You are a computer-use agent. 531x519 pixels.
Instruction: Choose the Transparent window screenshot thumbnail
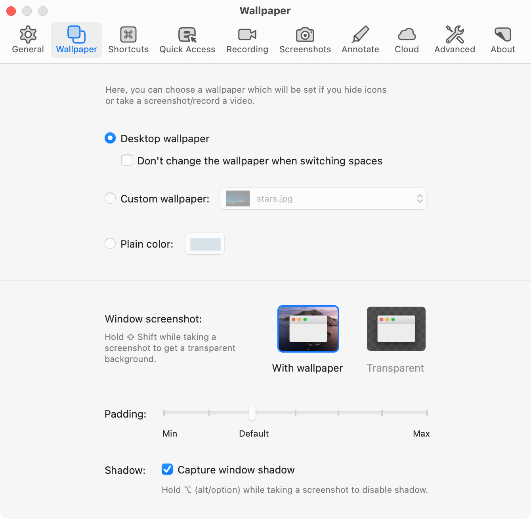tap(396, 329)
